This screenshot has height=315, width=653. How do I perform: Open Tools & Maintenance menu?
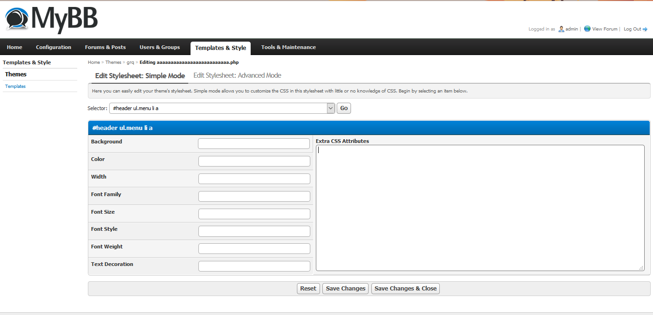point(288,47)
